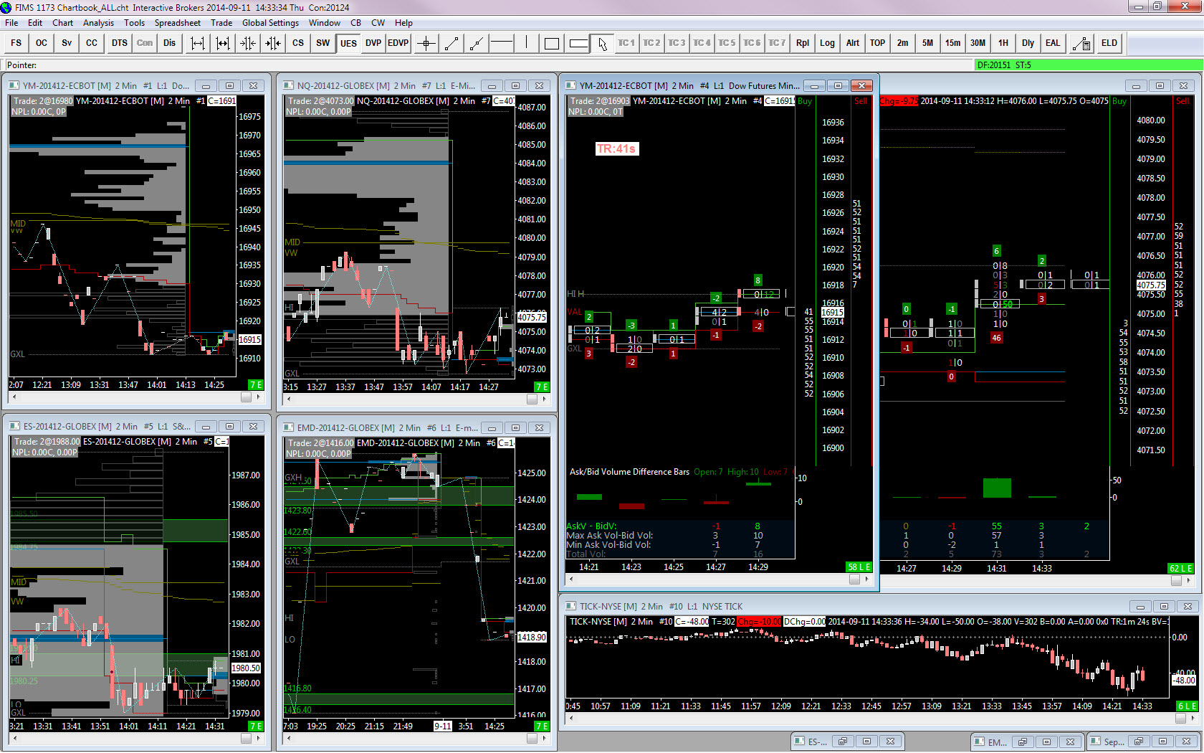Click the 58 L E chart indicator
The image size is (1204, 753).
(859, 567)
